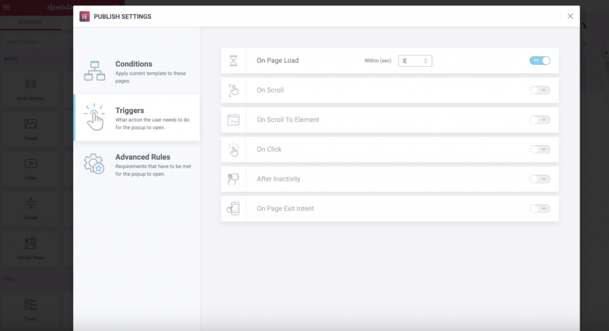The height and width of the screenshot is (331, 609).
Task: Enable the After Inactivity toggle
Action: [x=539, y=179]
